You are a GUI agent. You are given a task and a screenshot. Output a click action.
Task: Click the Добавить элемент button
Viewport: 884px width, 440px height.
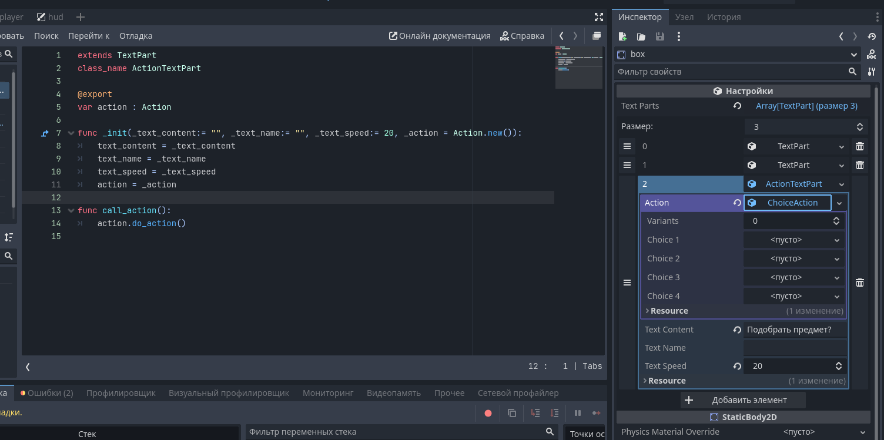(743, 400)
